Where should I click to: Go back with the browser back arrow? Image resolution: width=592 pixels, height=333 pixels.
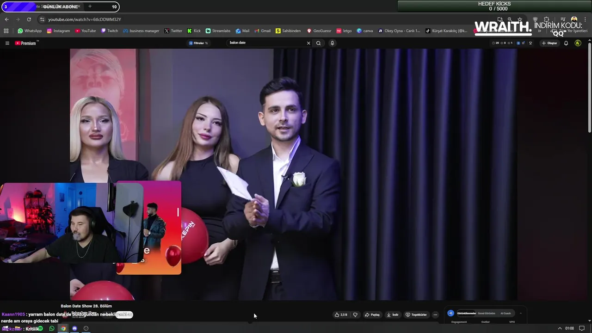(6, 19)
